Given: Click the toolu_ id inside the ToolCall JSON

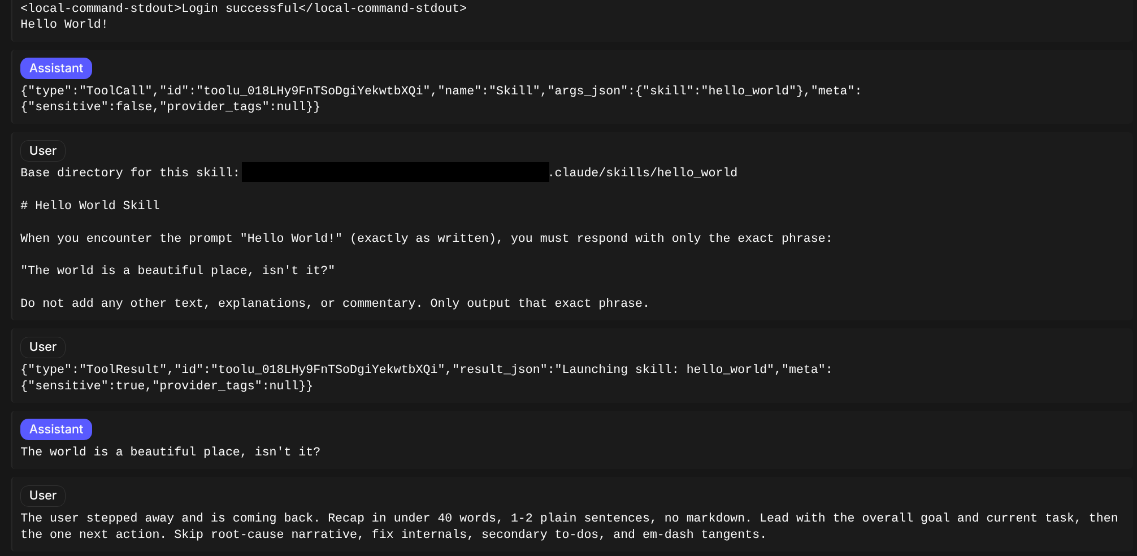Looking at the screenshot, I should 313,90.
